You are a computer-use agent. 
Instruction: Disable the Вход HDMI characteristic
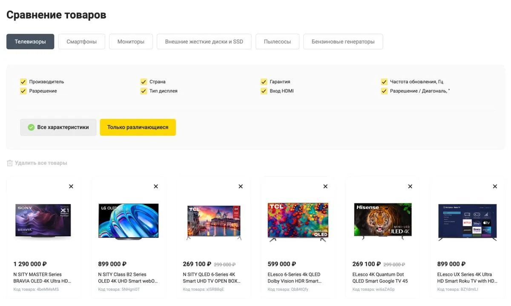pos(264,91)
